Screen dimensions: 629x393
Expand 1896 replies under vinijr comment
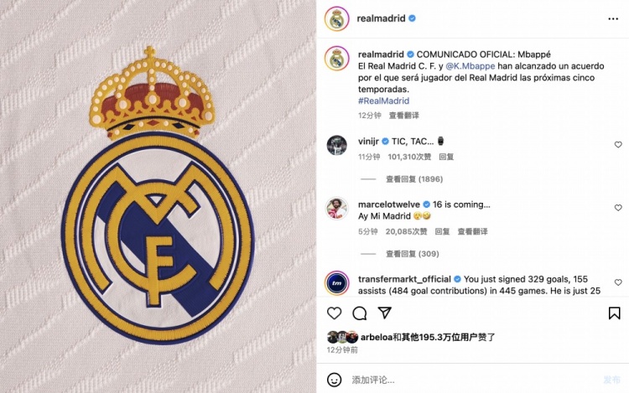pos(414,179)
